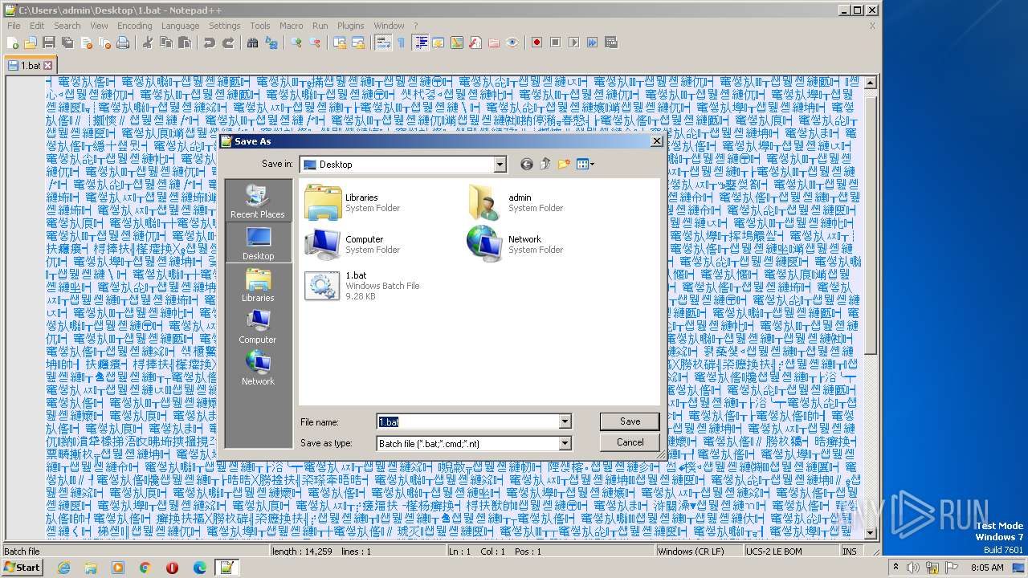The image size is (1028, 578).
Task: Click the Copy toolbar icon
Action: click(x=166, y=43)
